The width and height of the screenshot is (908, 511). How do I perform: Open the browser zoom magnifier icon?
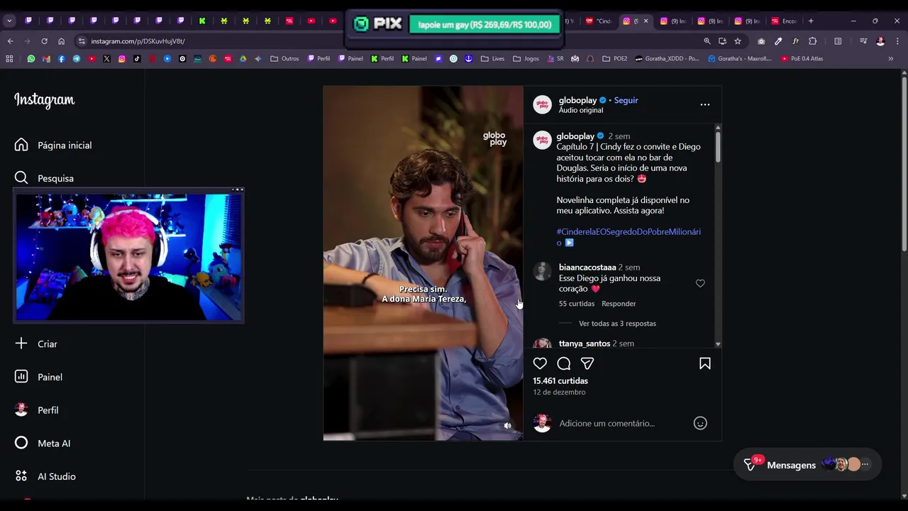(707, 41)
